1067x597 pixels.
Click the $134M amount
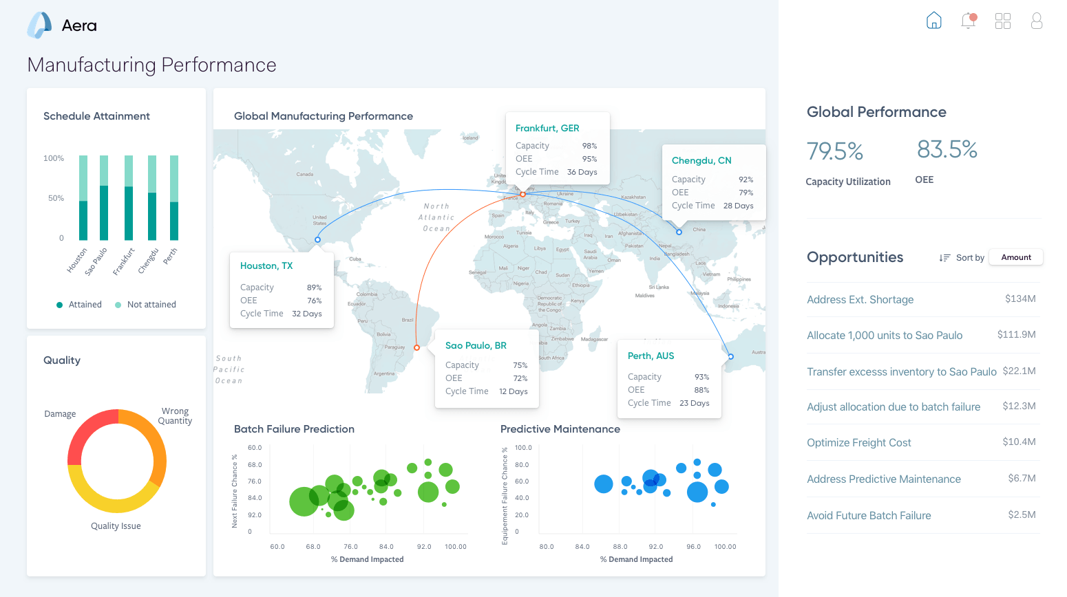(1020, 298)
